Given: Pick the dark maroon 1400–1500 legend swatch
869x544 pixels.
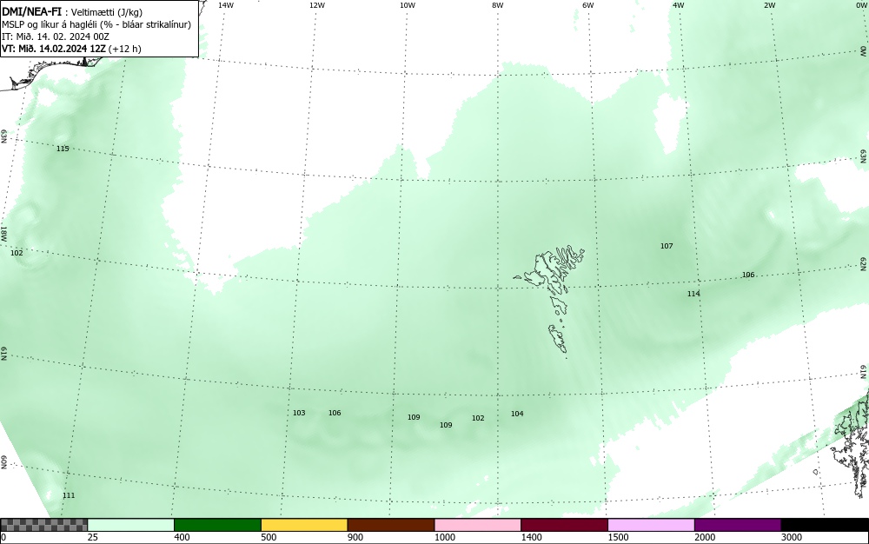Looking at the screenshot, I should (x=564, y=525).
